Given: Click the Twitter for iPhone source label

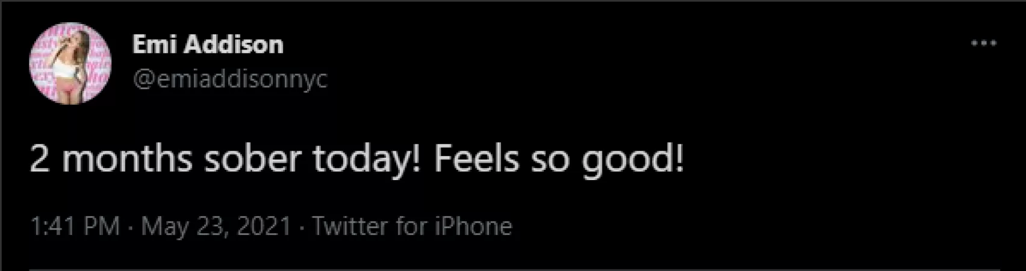Looking at the screenshot, I should coord(412,226).
